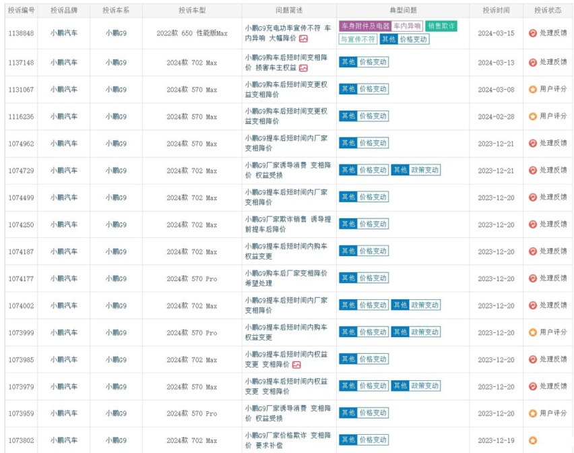The image size is (574, 453).
Task: Click complaint number 1073959
Action: coord(22,414)
